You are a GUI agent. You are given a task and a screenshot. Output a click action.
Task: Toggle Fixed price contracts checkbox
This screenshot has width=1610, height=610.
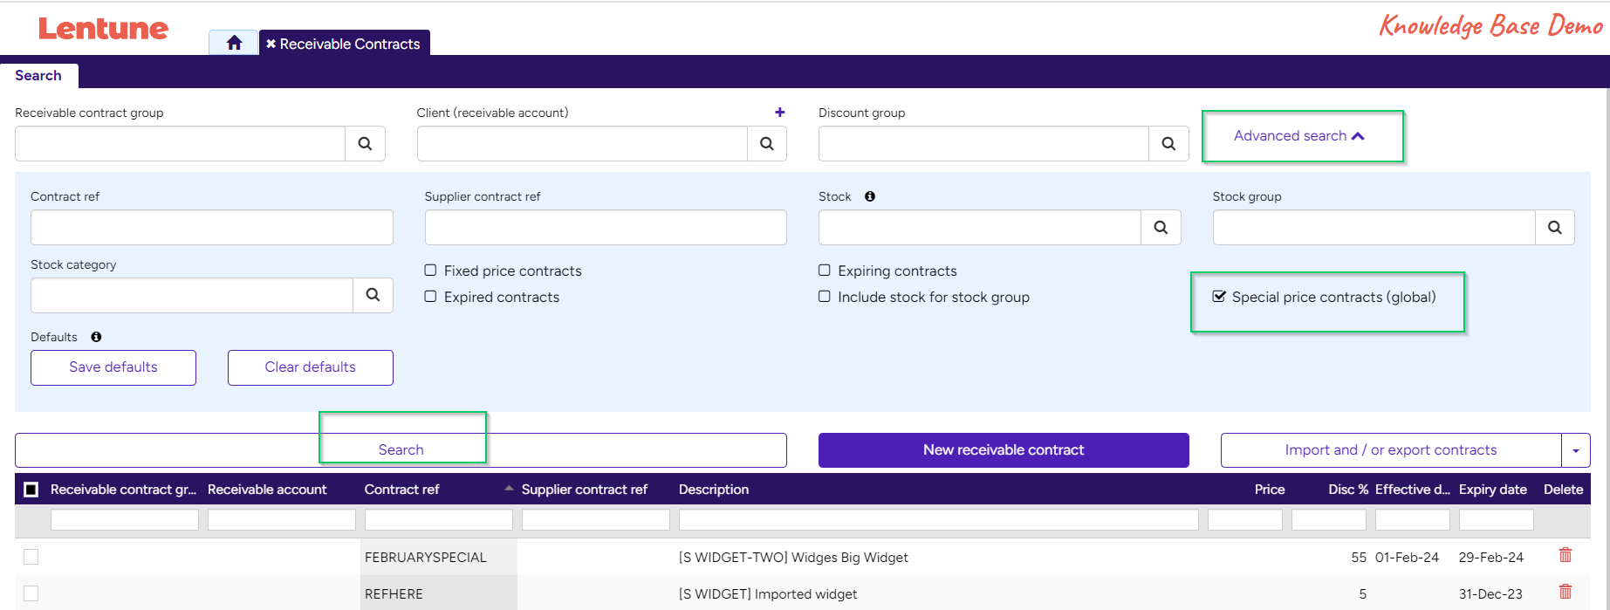[430, 271]
